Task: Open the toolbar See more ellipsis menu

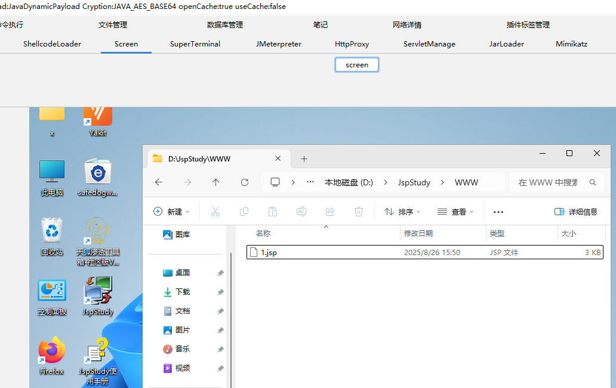Action: tap(498, 212)
